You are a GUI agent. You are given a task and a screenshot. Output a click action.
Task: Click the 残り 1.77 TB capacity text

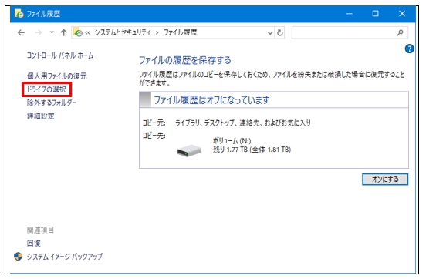[252, 150]
